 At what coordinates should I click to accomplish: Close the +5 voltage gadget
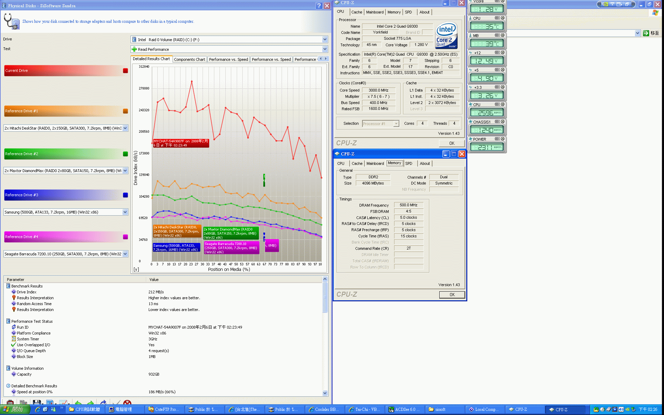coord(502,70)
